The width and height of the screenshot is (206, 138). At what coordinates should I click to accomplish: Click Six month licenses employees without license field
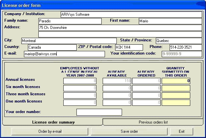click(80, 88)
